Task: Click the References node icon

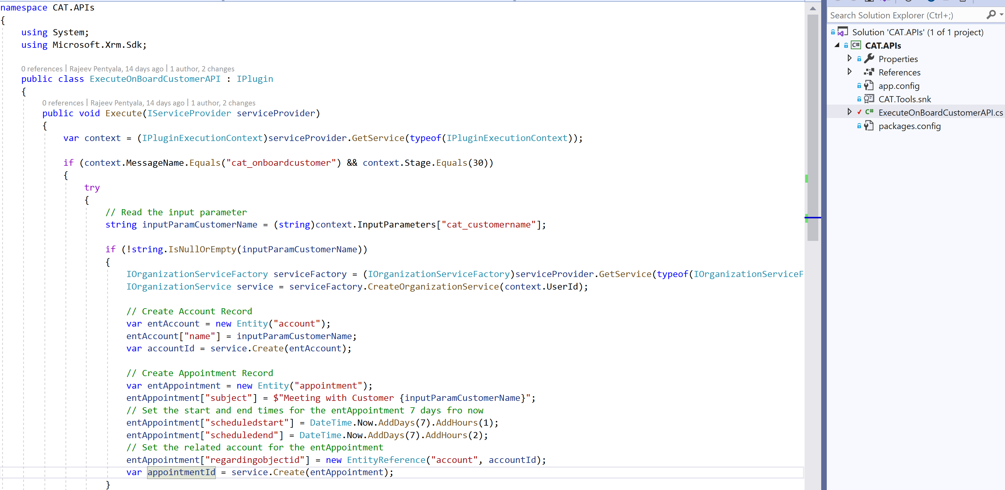Action: point(869,72)
